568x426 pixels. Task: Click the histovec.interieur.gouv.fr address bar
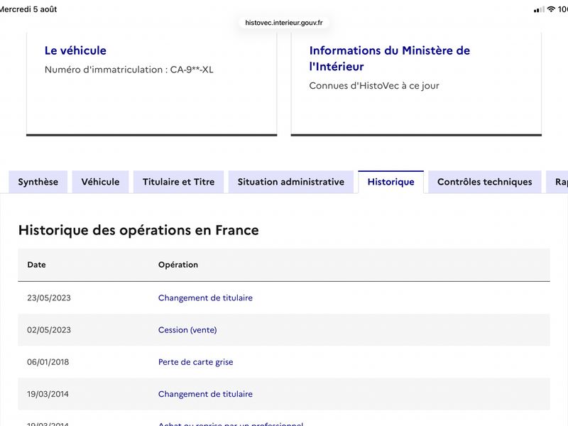point(283,23)
